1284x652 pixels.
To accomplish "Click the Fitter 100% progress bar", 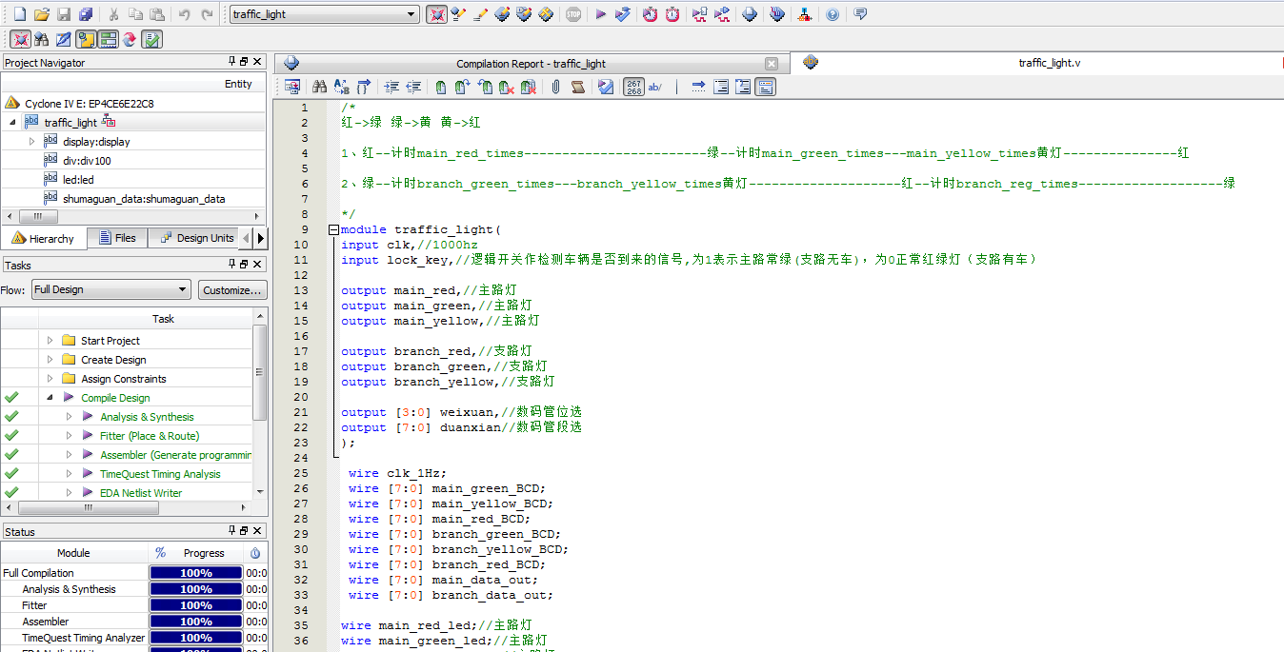I will coord(196,605).
